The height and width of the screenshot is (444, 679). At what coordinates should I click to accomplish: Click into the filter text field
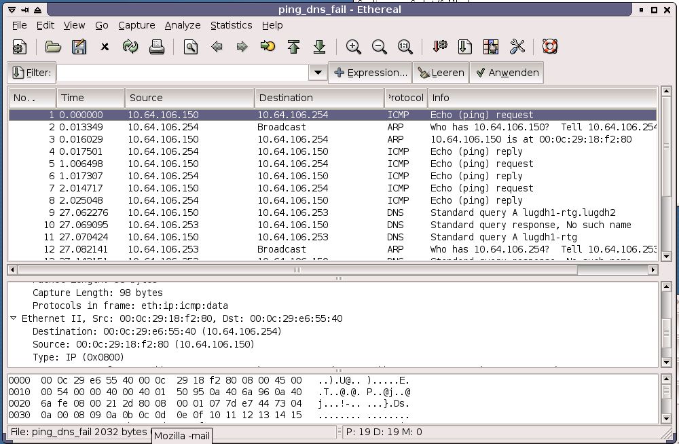pos(182,73)
